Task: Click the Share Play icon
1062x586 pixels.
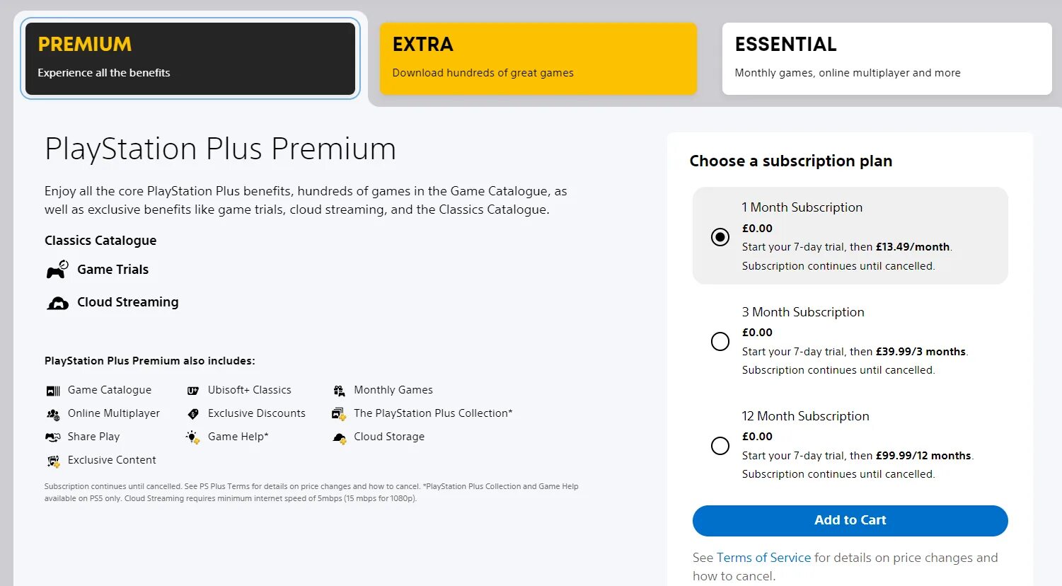Action: 53,437
